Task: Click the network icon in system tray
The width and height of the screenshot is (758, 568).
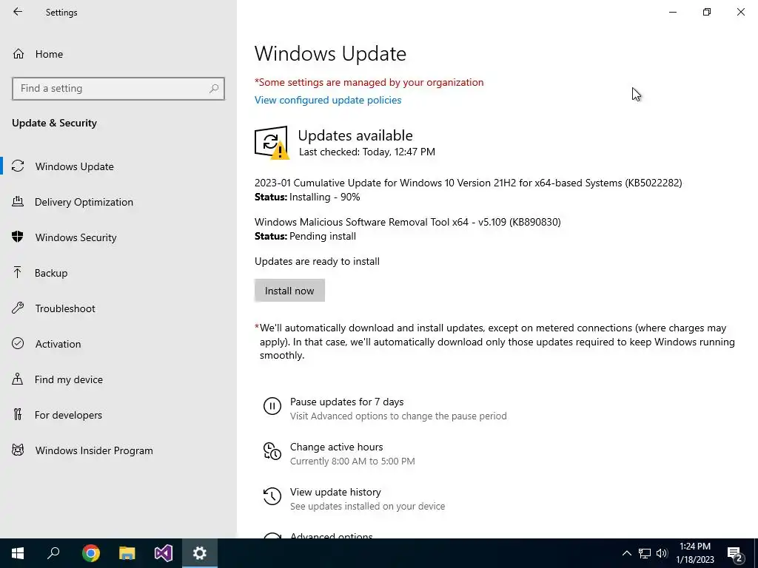Action: coord(645,553)
